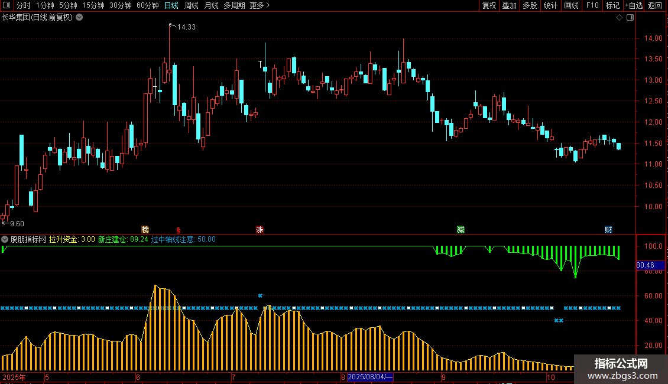Image resolution: width=668 pixels, height=384 pixels.
Task: Toggle the right info panel icon
Action: coord(630,18)
